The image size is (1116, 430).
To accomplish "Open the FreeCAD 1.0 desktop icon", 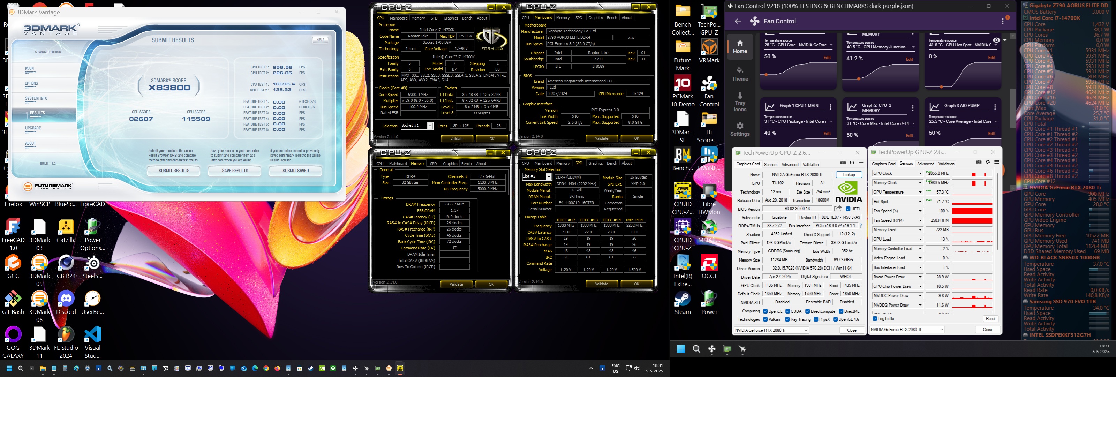I will 13,234.
